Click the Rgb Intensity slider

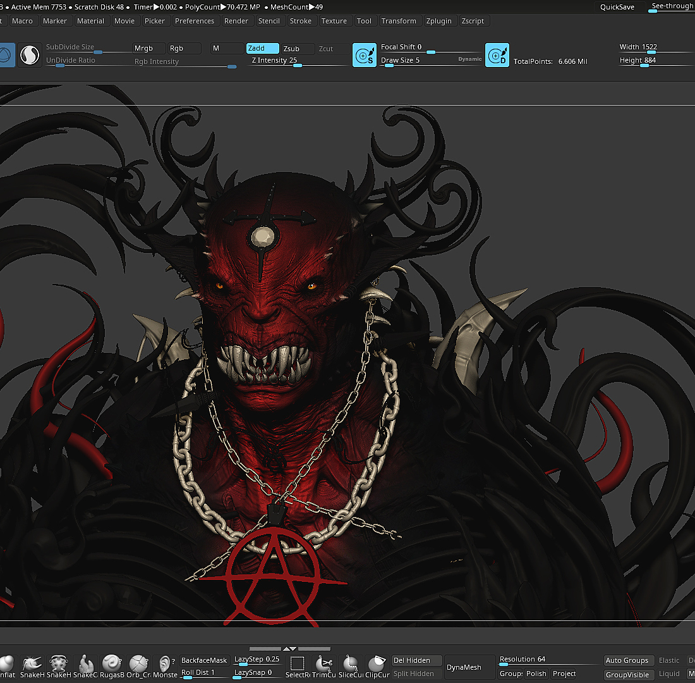185,62
